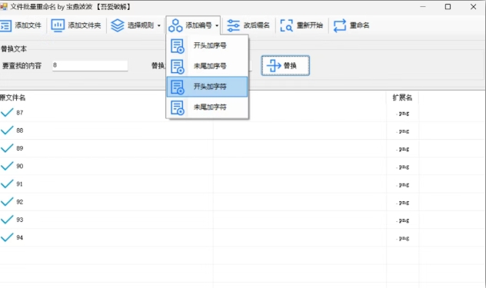Uncheck the file 90 checkmark
Screen dimensions: 486x288
pos(7,167)
